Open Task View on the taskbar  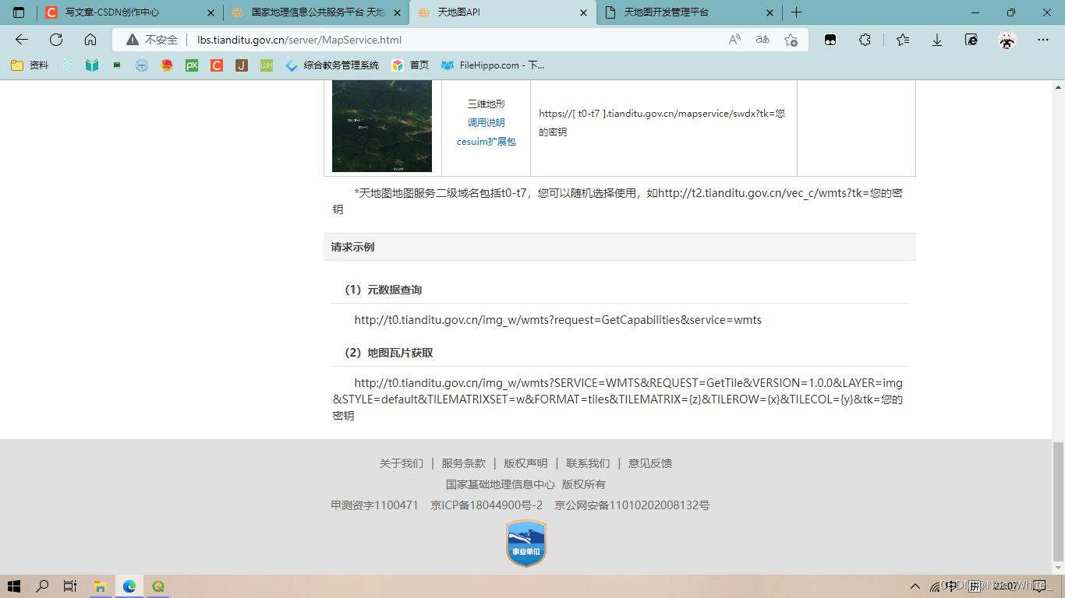click(70, 586)
